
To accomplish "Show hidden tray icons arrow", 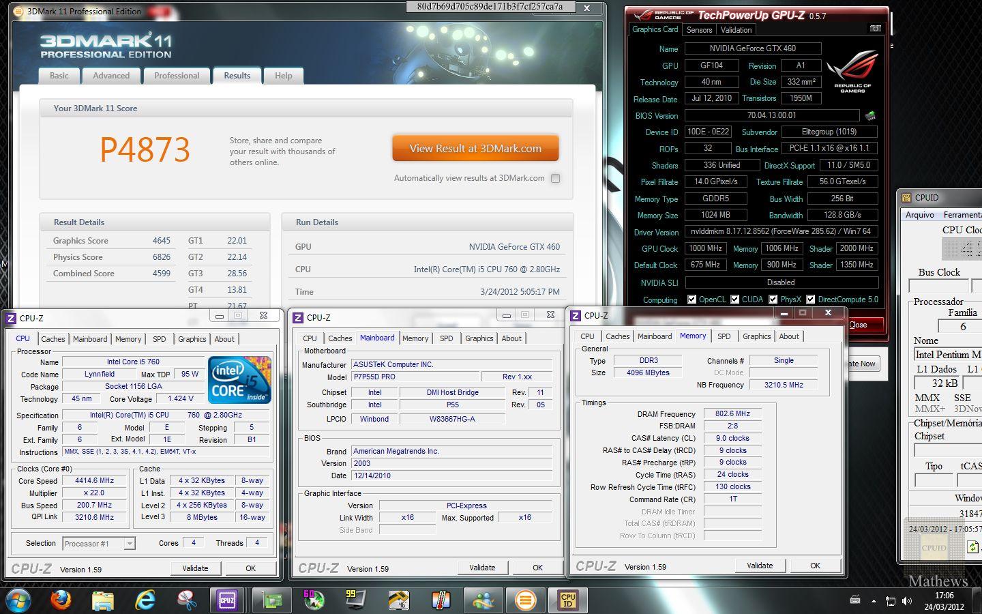I will [x=874, y=601].
